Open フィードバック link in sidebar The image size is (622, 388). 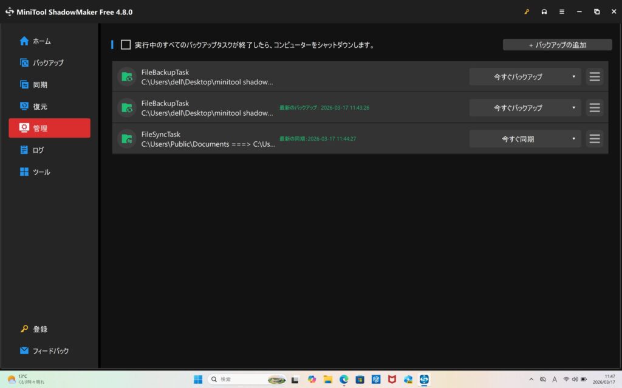click(x=50, y=351)
